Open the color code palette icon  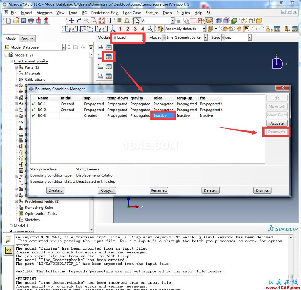(x=160, y=29)
